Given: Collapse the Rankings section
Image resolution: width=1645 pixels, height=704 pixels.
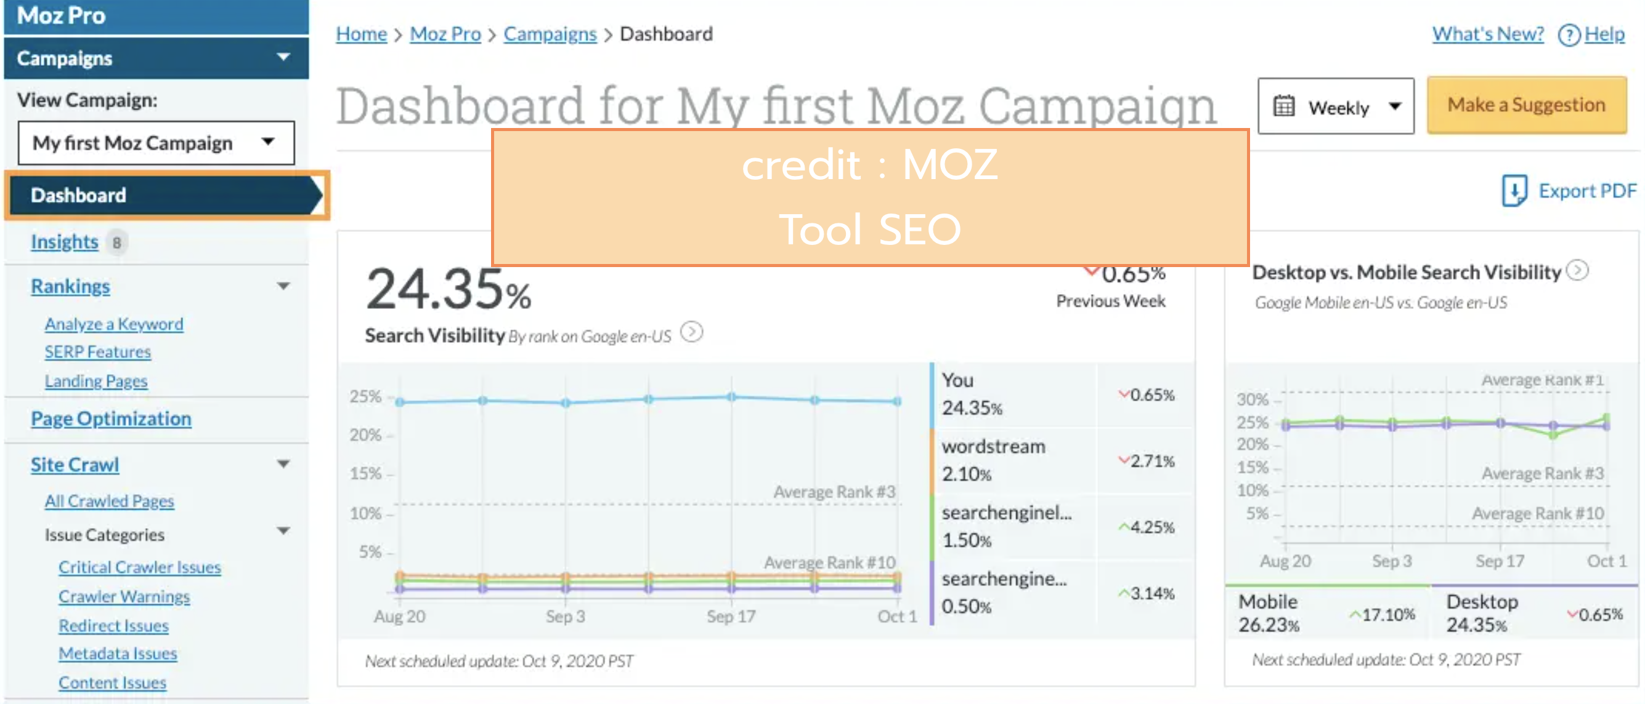Looking at the screenshot, I should coord(283,286).
